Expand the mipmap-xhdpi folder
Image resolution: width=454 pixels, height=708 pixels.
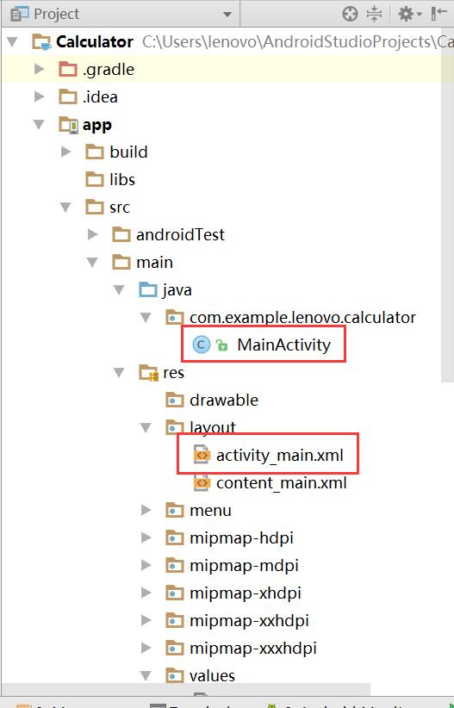pos(146,593)
